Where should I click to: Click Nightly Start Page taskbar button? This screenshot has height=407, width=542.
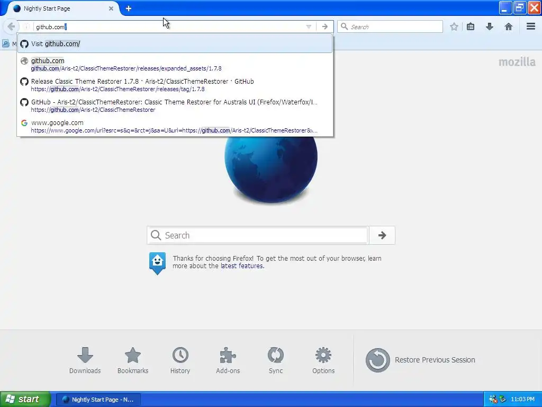[x=98, y=400]
